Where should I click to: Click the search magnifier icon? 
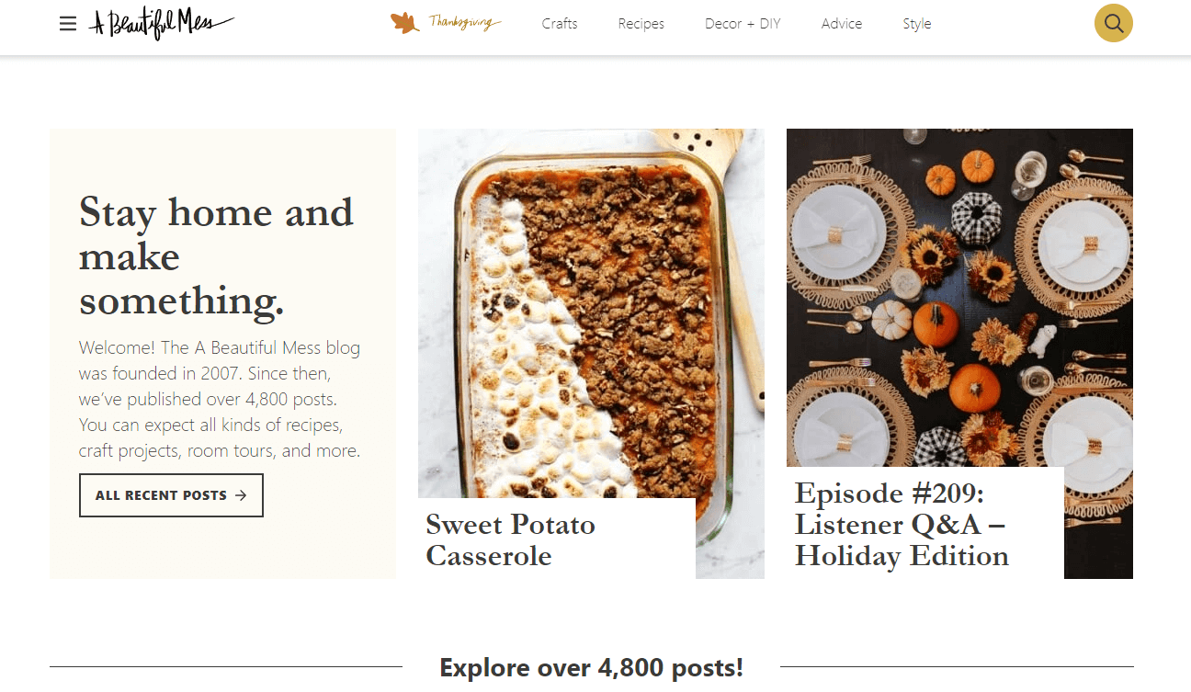1113,23
